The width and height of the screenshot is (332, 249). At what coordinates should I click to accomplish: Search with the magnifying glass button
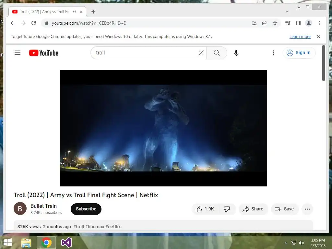point(217,53)
